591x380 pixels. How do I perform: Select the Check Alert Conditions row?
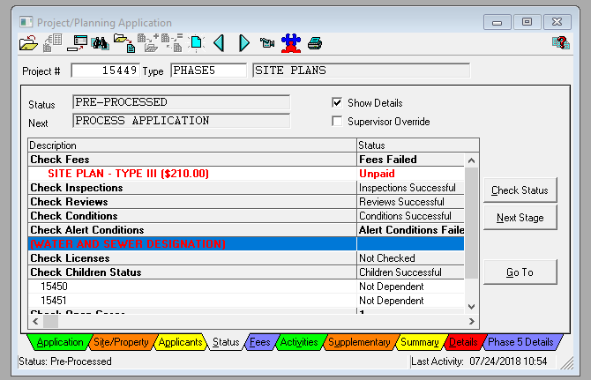246,230
